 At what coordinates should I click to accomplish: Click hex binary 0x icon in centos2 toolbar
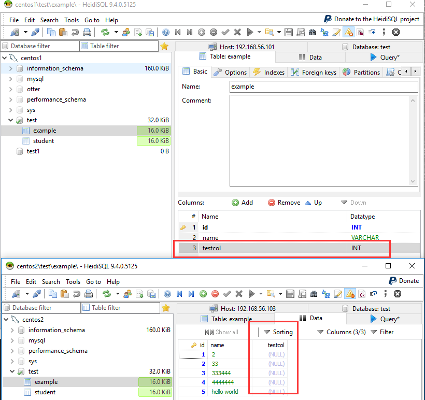[x=362, y=294]
